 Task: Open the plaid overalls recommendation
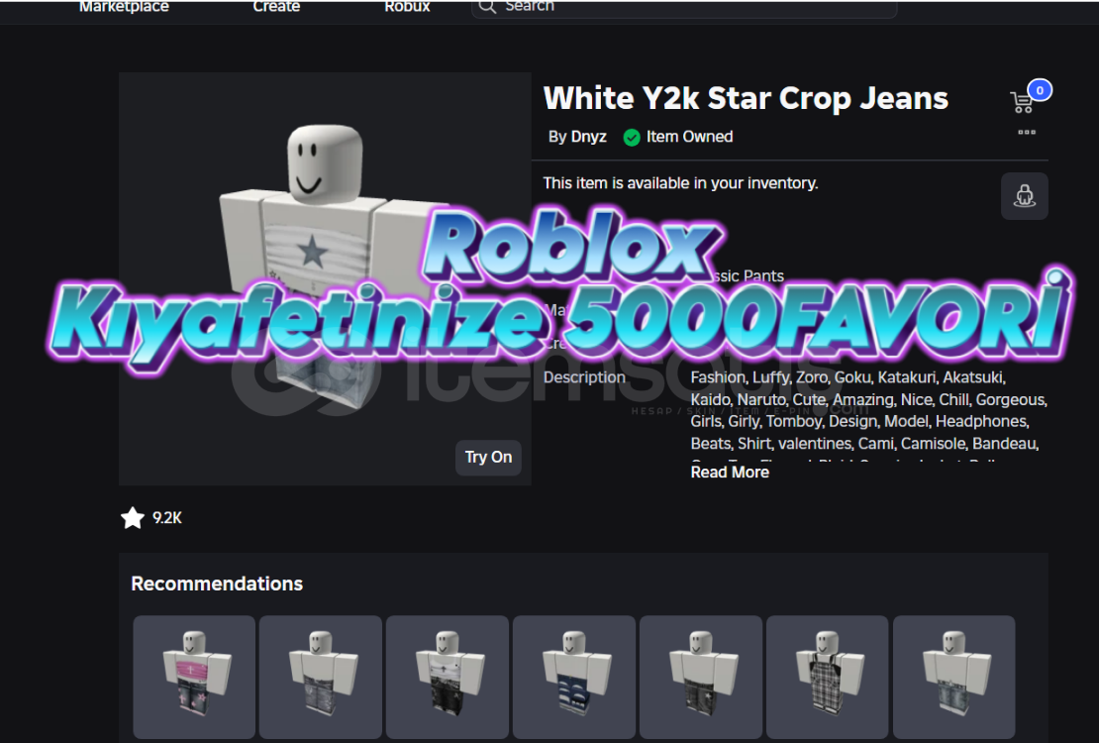click(827, 677)
